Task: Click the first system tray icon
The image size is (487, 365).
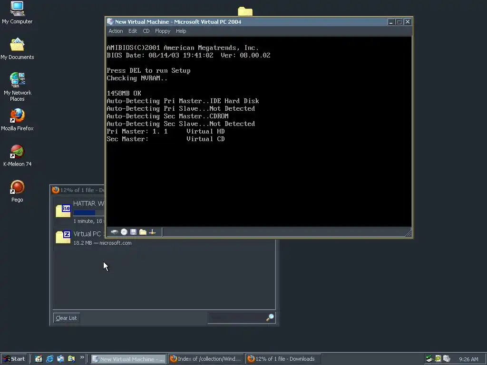Action: point(429,359)
